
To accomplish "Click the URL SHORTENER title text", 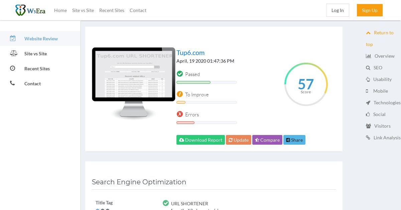I will tap(189, 204).
